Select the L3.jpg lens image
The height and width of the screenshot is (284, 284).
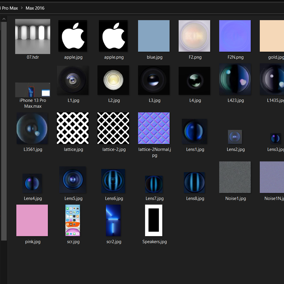click(154, 80)
